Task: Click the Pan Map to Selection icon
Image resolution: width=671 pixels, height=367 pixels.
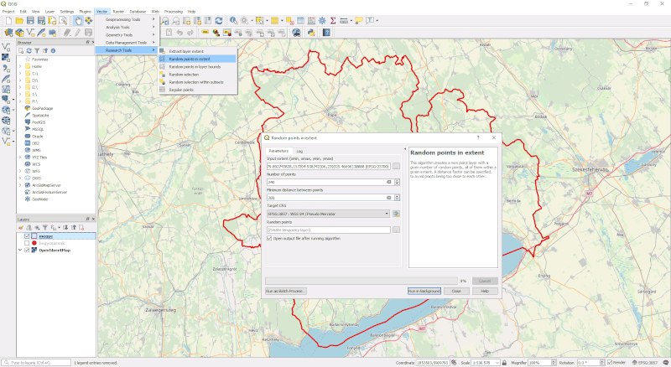Action: pos(89,21)
